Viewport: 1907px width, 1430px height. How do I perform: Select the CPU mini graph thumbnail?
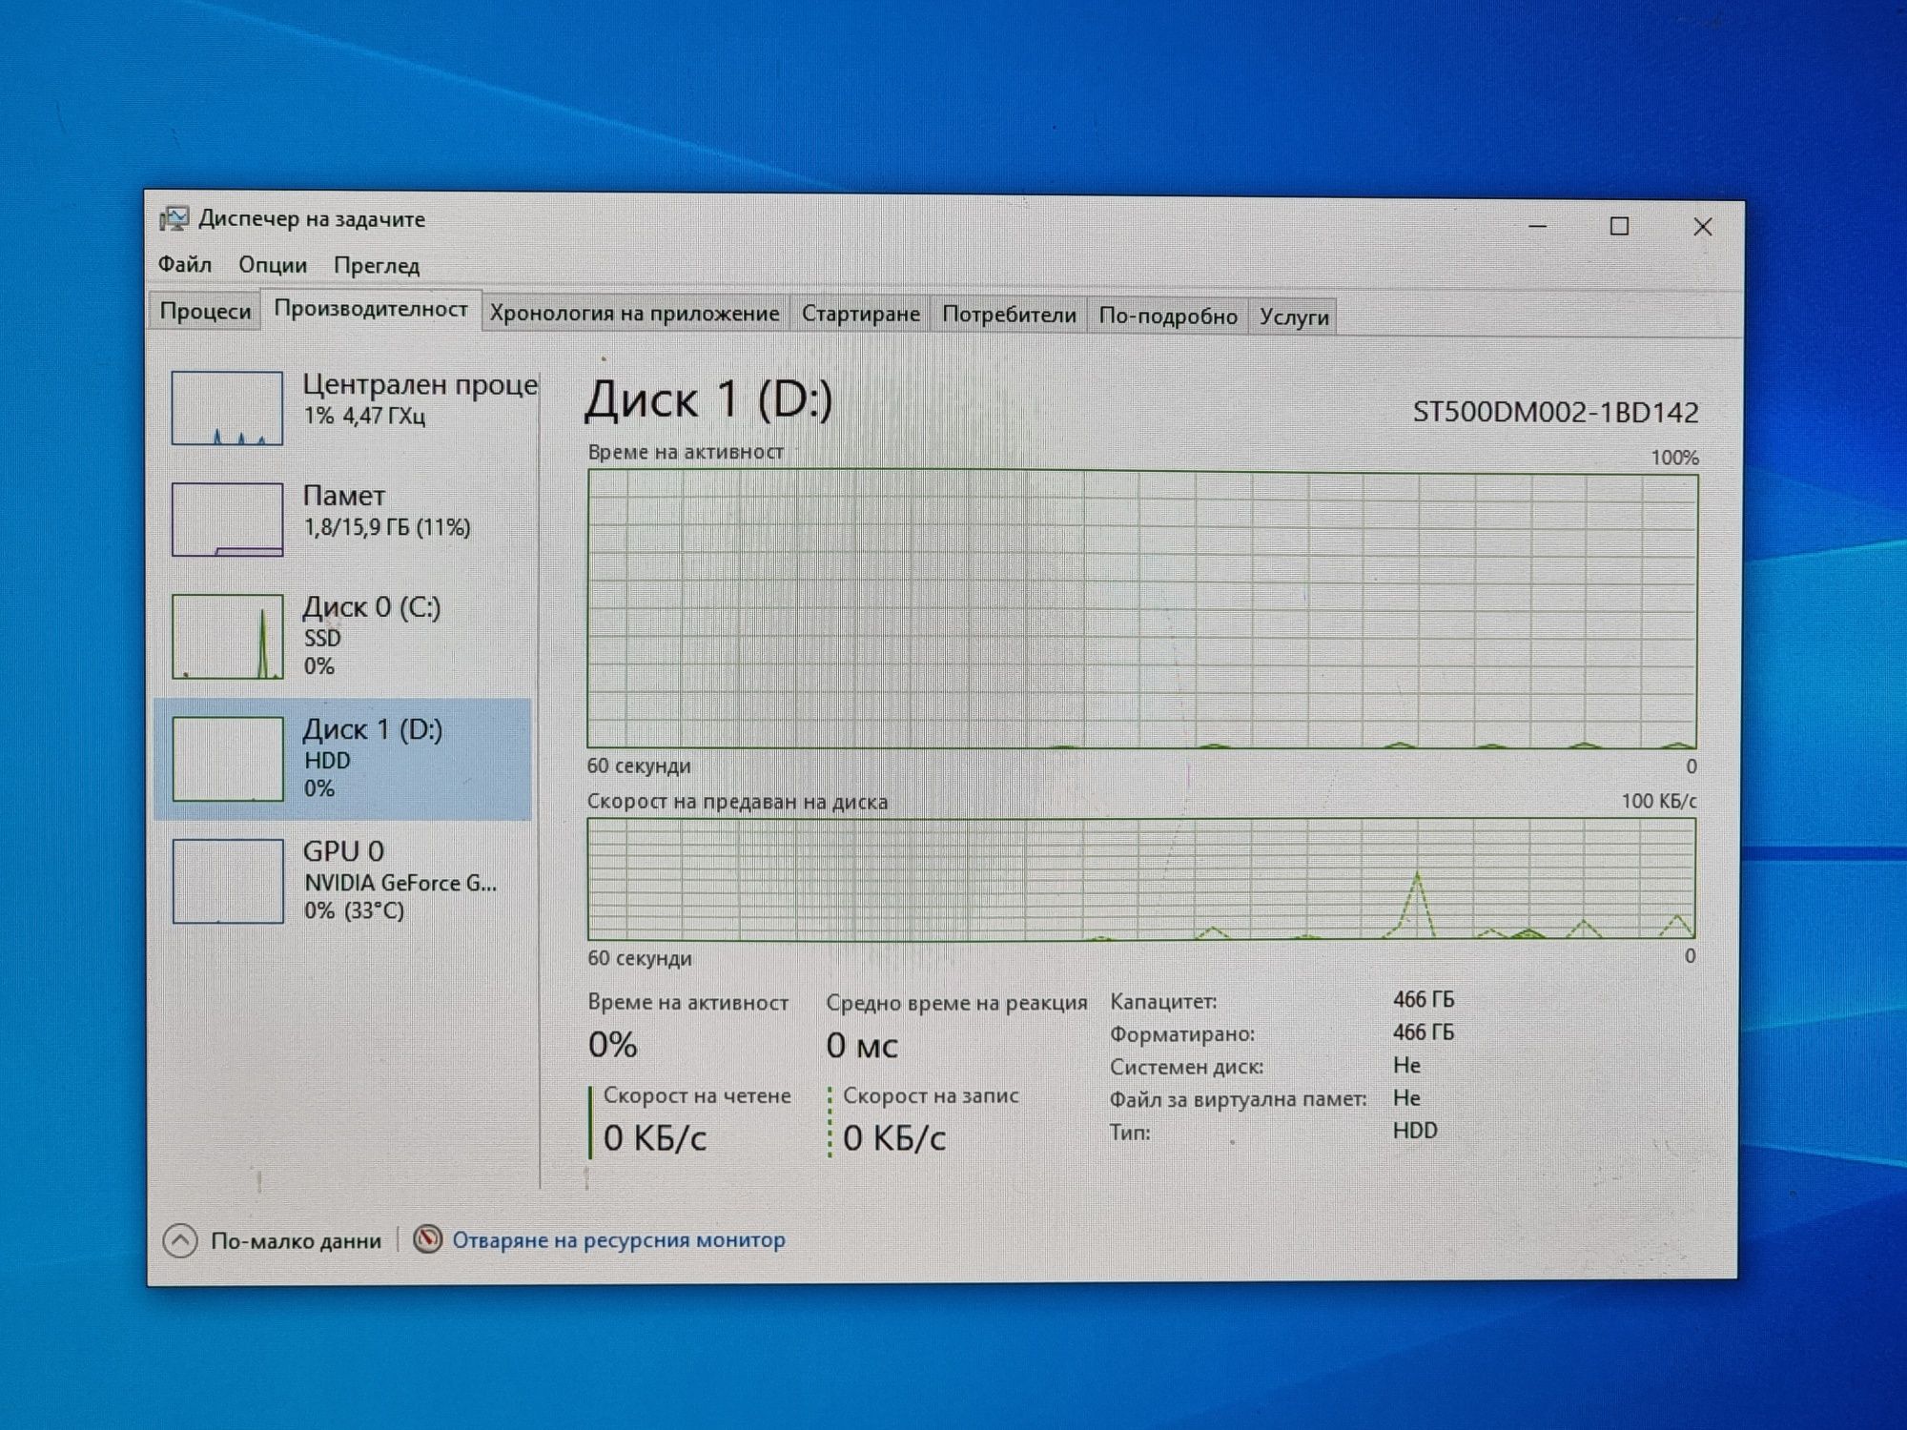[x=227, y=408]
